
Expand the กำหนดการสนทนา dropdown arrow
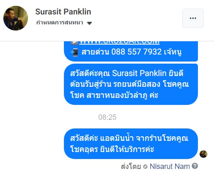pyautogui.click(x=89, y=23)
